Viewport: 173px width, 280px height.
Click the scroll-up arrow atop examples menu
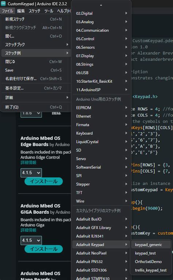[101, 5]
